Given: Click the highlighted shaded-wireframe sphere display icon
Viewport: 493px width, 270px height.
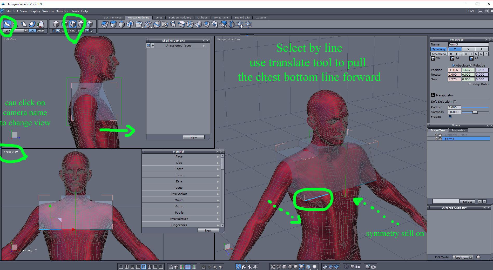Looking at the screenshot, I should [x=302, y=267].
